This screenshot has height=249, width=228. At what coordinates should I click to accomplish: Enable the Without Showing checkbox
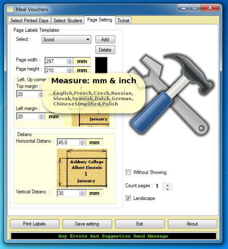point(128,172)
